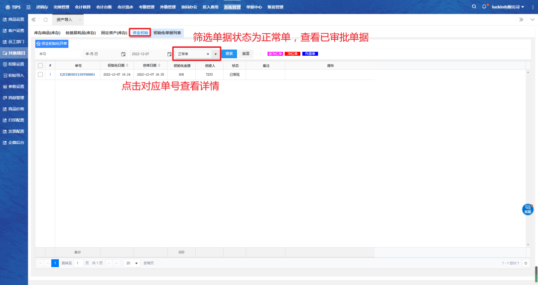The width and height of the screenshot is (538, 285).
Task: Open the 20 per page size dropdown
Action: click(132, 263)
